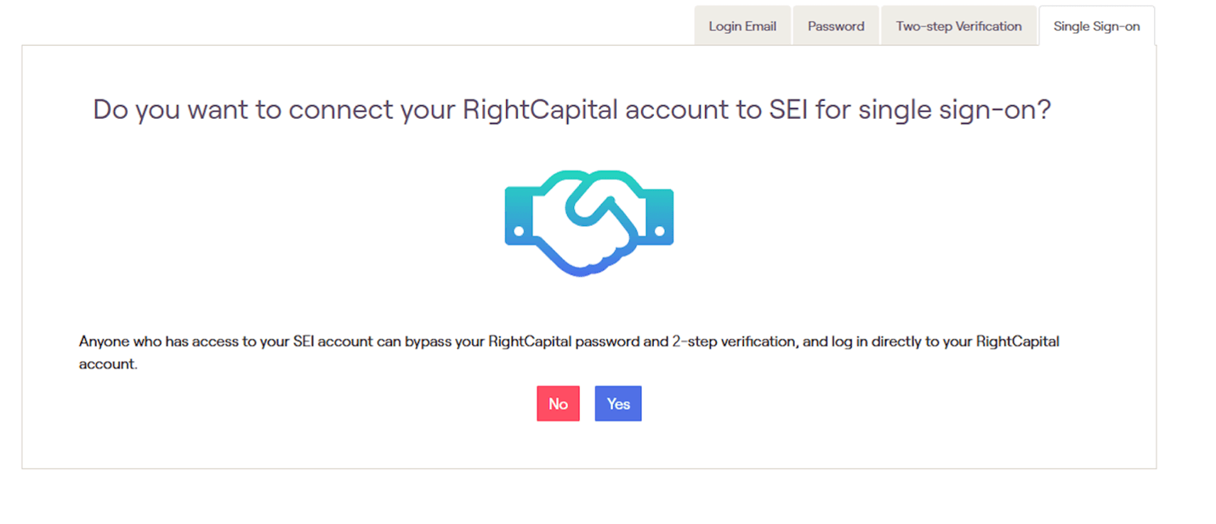
Task: Click "Anyone" starting the warning text
Action: [x=102, y=342]
